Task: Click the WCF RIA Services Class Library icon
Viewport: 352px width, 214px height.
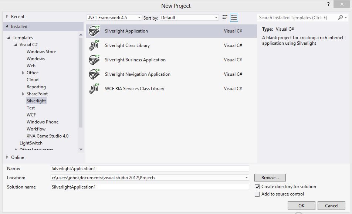Action: (x=94, y=89)
